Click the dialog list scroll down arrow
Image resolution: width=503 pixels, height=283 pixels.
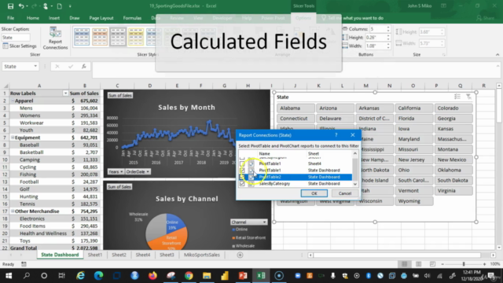click(355, 184)
